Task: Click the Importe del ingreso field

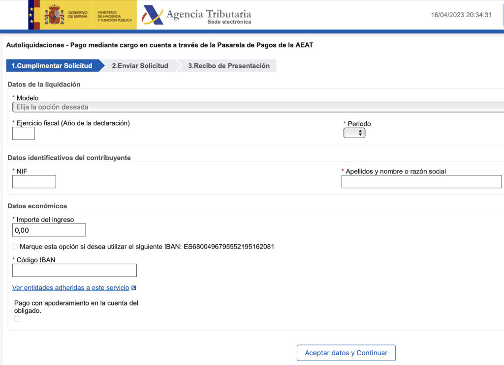Action: click(49, 230)
